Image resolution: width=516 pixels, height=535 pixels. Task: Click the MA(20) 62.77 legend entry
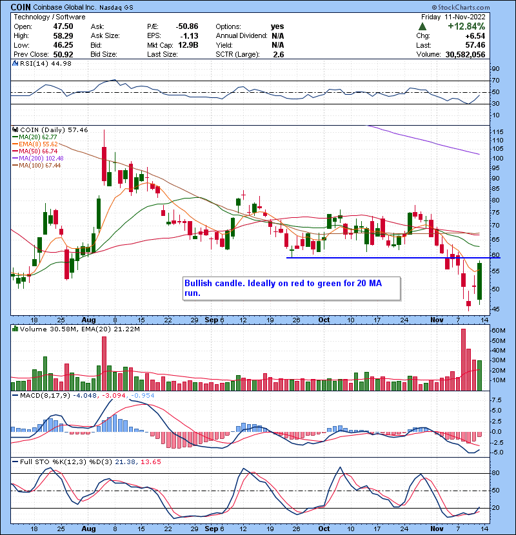(x=37, y=137)
